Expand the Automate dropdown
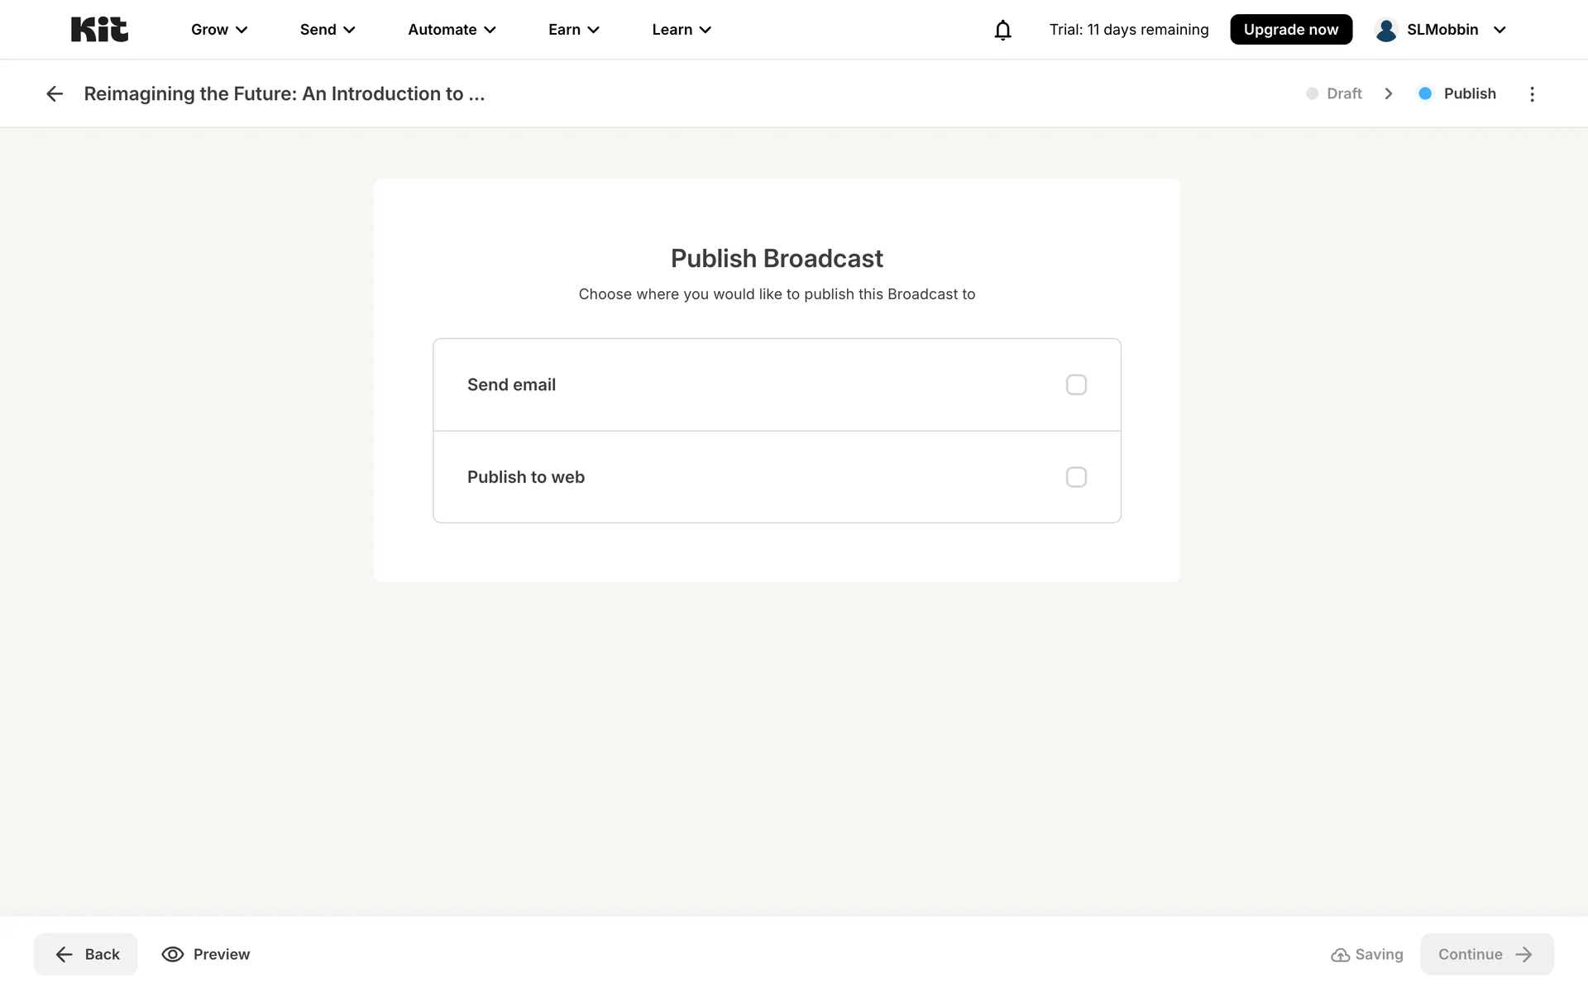The image size is (1588, 992). (x=452, y=30)
